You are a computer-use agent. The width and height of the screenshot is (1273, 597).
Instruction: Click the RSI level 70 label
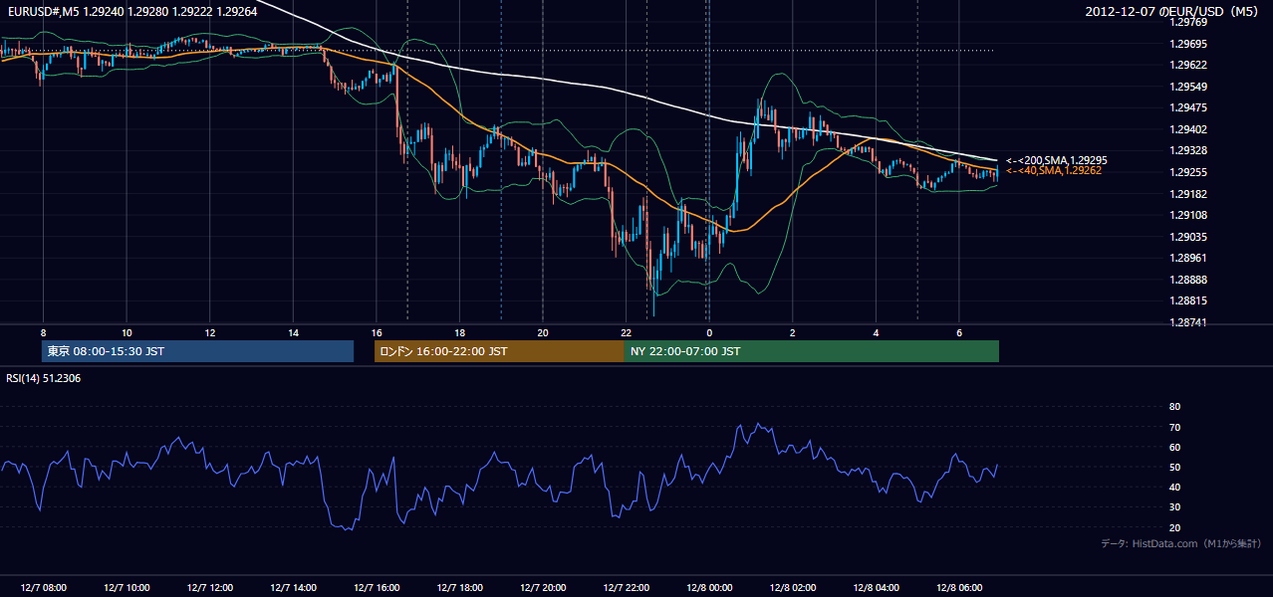coord(1174,427)
